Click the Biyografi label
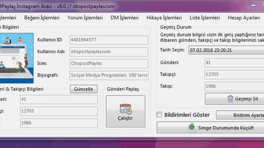The width and height of the screenshot is (264, 148). pyautogui.click(x=48, y=75)
